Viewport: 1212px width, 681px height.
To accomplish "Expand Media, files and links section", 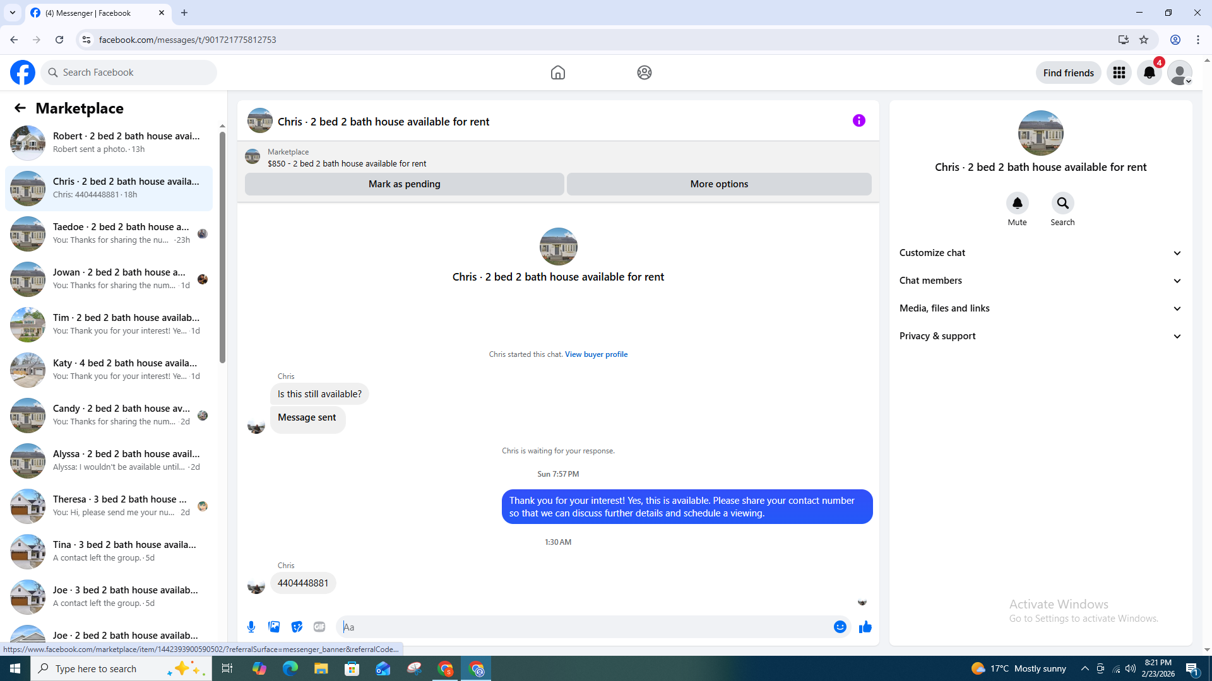I will pyautogui.click(x=1040, y=308).
